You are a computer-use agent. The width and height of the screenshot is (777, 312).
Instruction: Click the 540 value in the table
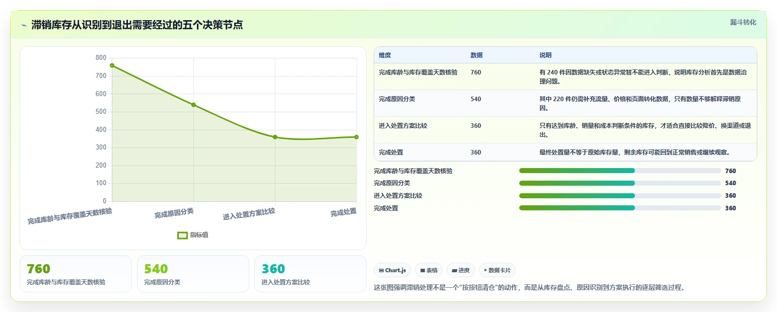point(475,99)
